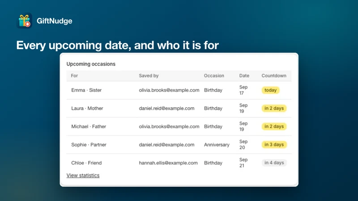358x201 pixels.
Task: Click the 'Laura · Mother' row name
Action: point(87,108)
